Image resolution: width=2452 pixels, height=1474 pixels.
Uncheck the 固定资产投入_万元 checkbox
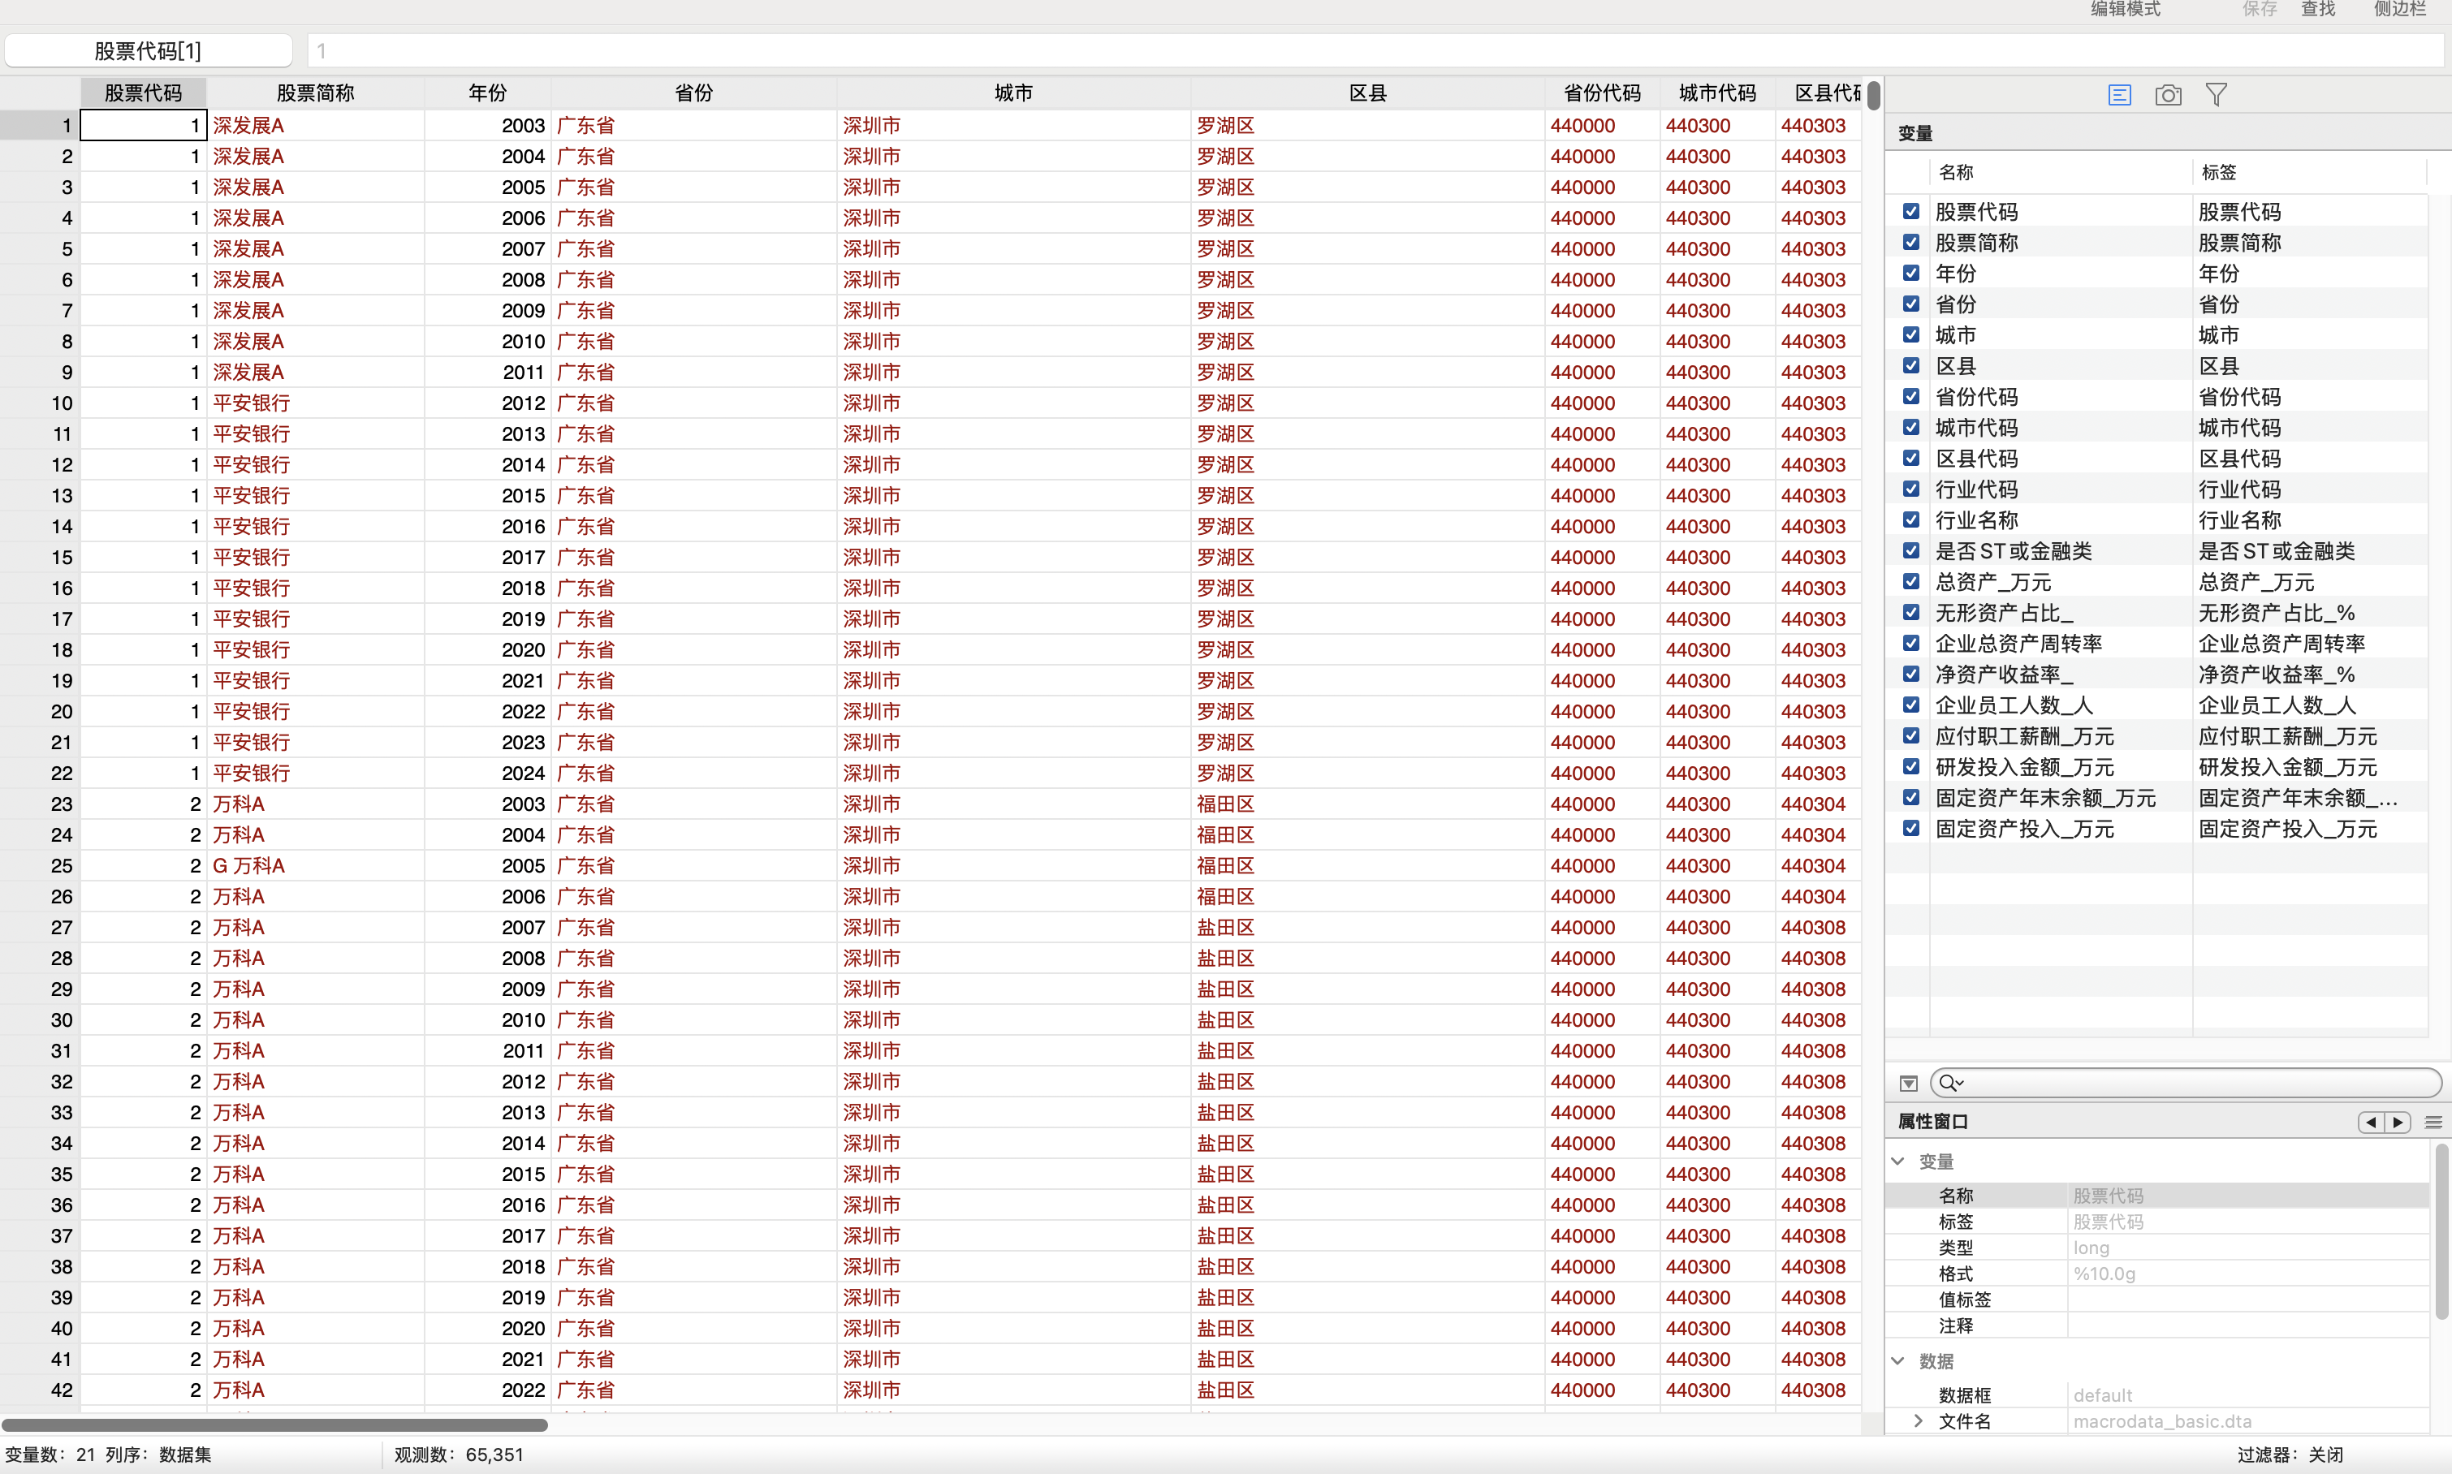(1910, 829)
